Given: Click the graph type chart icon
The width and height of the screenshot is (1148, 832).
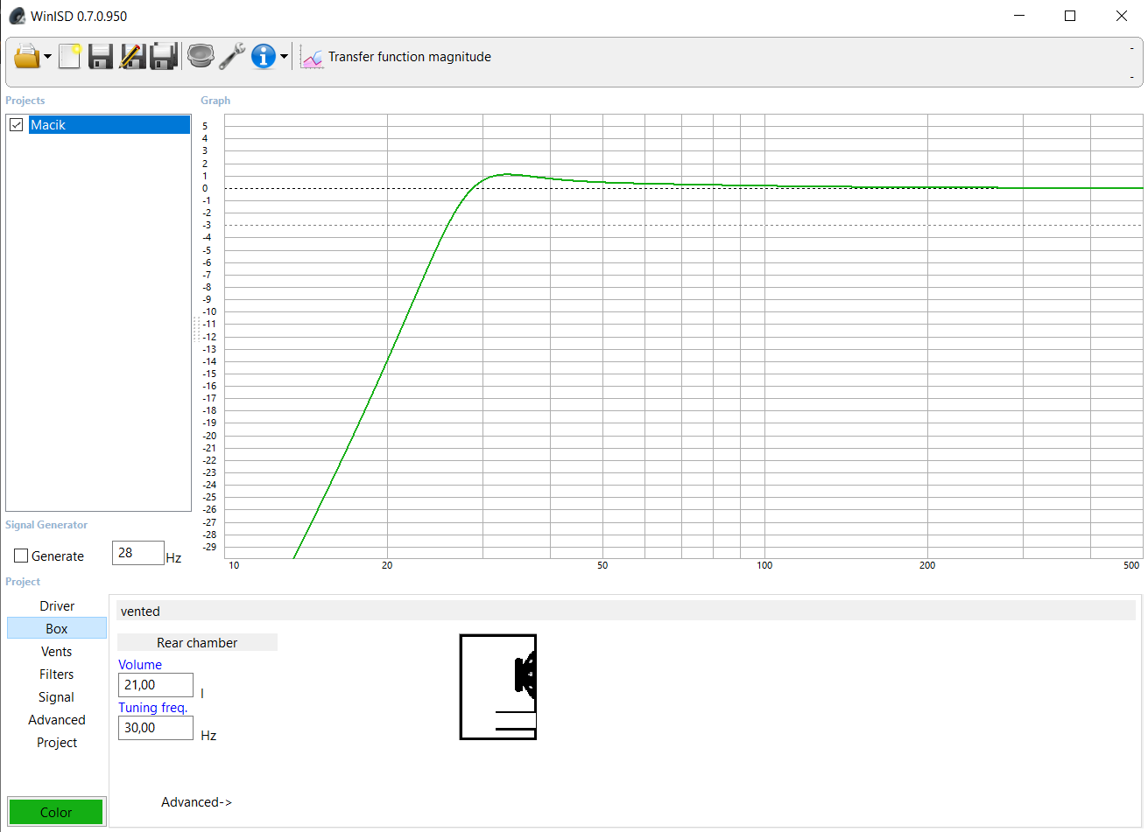Looking at the screenshot, I should tap(312, 58).
